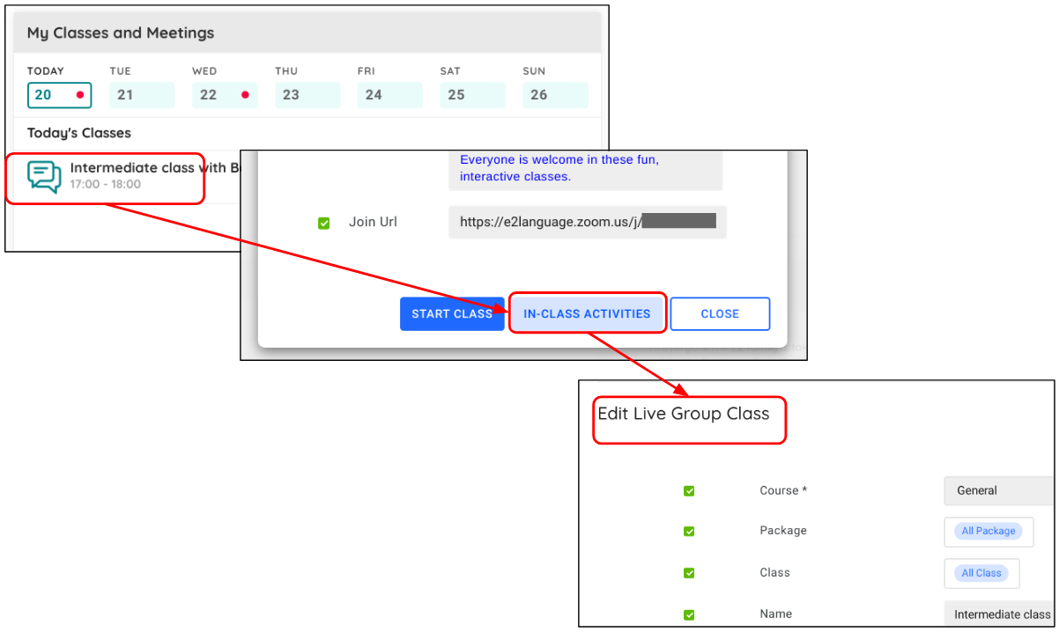Select Saturday 25 date cell
The width and height of the screenshot is (1059, 632).
[472, 95]
